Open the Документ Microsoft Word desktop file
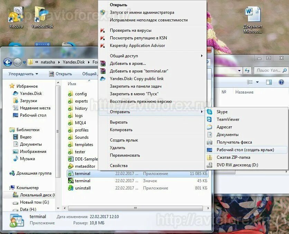Image resolution: width=289 pixels, height=234 pixels. tap(252, 20)
